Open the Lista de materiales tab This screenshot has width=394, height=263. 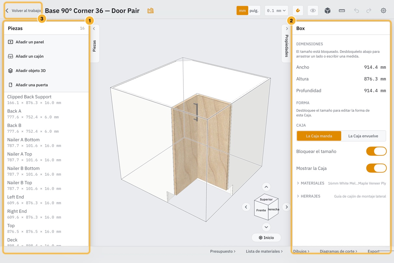pyautogui.click(x=264, y=251)
